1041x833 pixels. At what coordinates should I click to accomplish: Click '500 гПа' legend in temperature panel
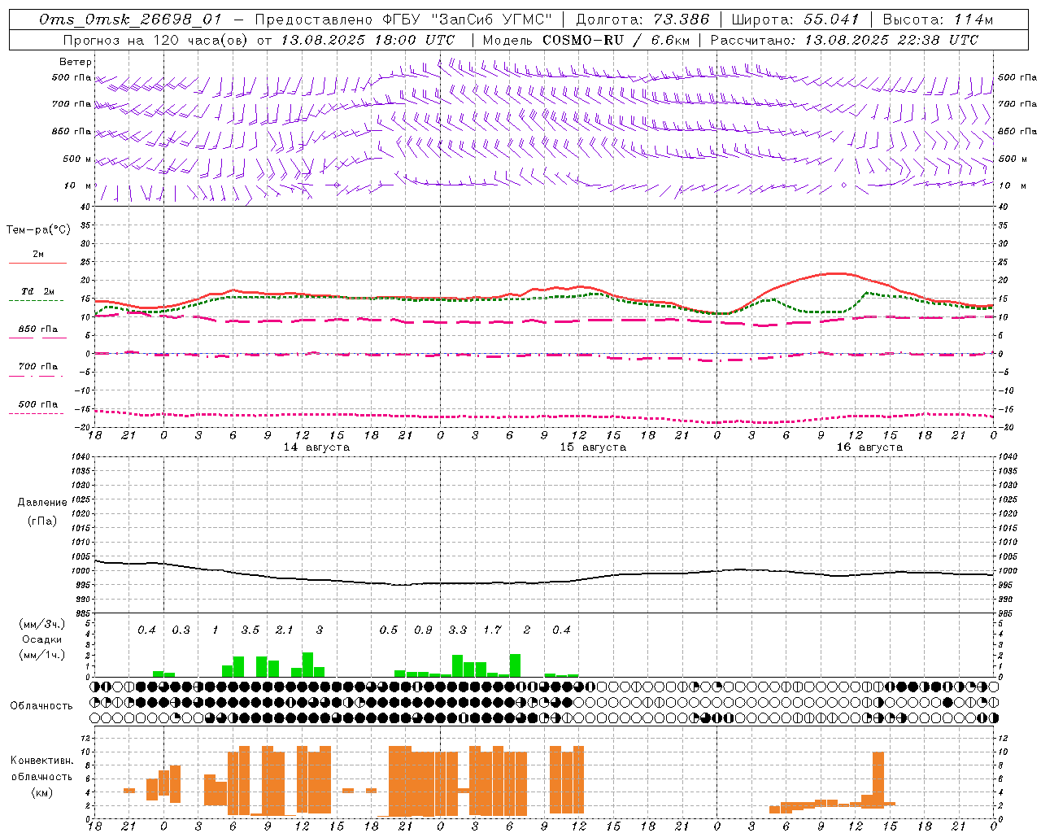[38, 404]
